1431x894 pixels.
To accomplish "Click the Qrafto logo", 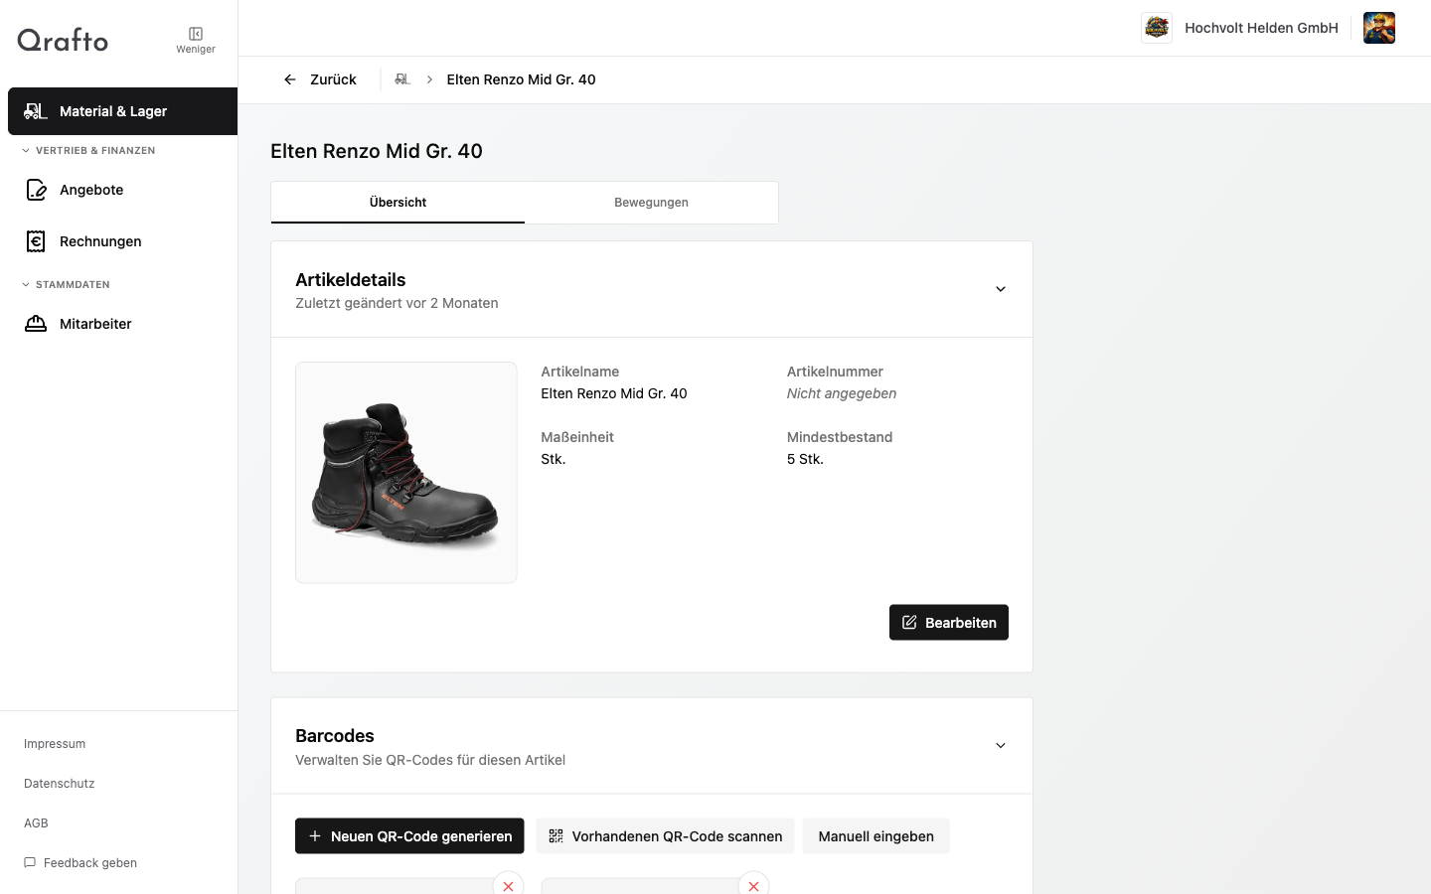I will click(63, 40).
